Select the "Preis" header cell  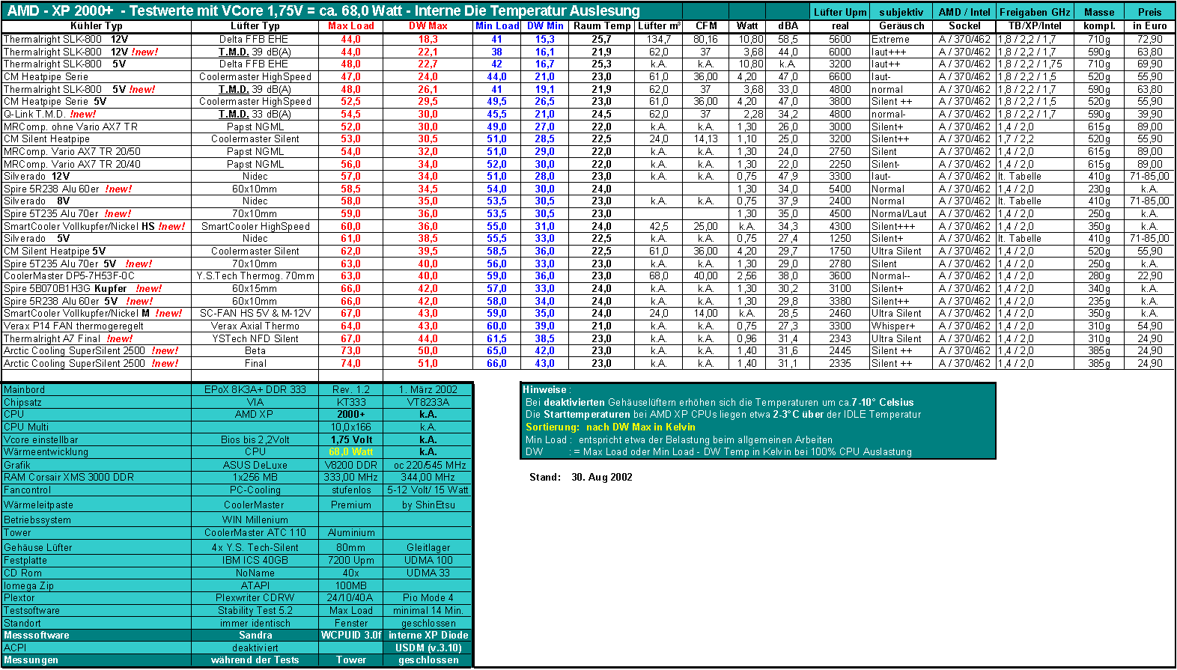coord(1149,12)
